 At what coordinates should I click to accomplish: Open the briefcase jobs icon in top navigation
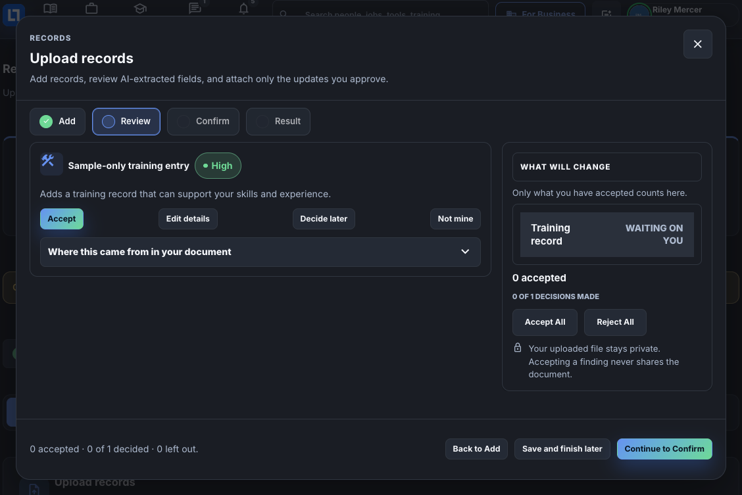click(x=92, y=9)
